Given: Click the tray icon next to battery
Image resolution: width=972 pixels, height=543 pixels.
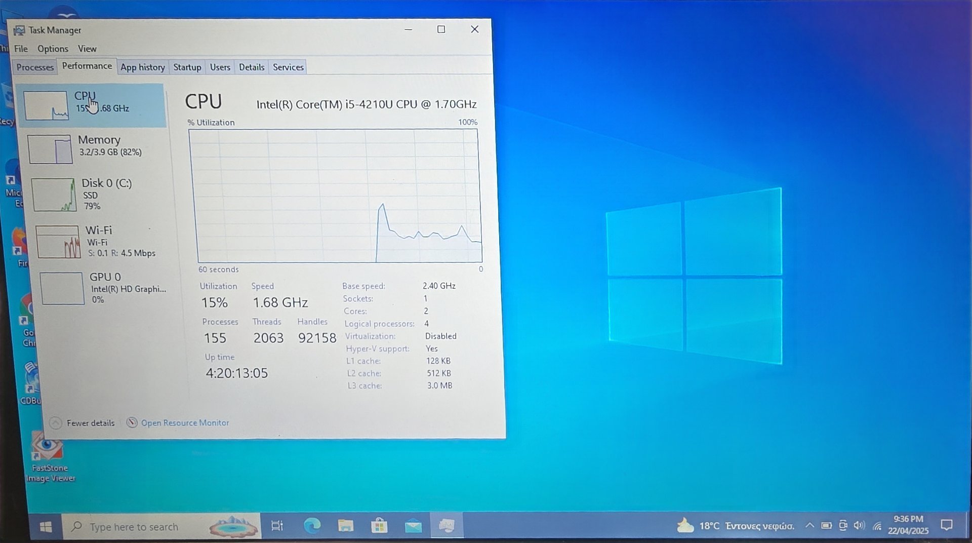Looking at the screenshot, I should [x=843, y=525].
